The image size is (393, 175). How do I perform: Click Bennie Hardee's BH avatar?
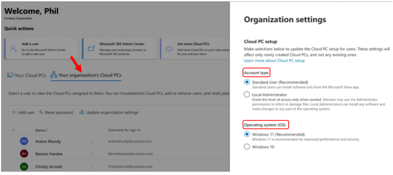24,154
